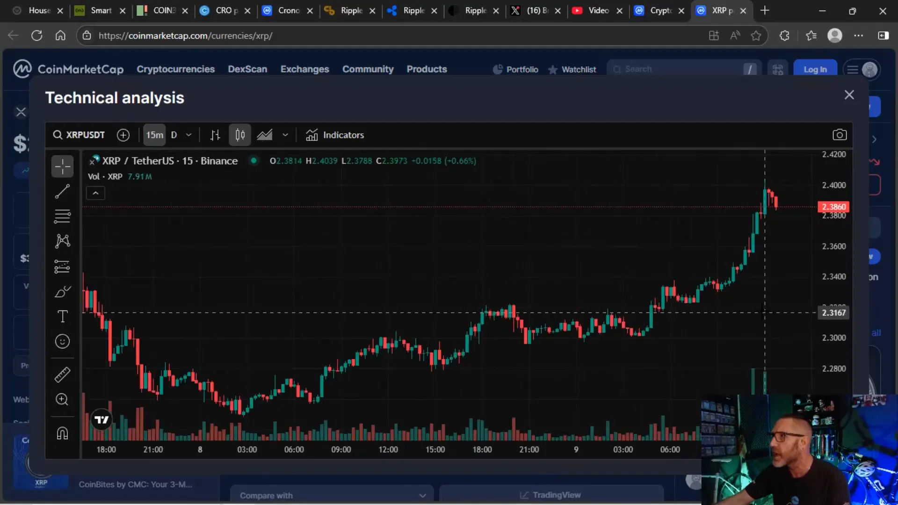Open the Cryptocurrencies menu
Image resolution: width=898 pixels, height=505 pixels.
(x=175, y=69)
